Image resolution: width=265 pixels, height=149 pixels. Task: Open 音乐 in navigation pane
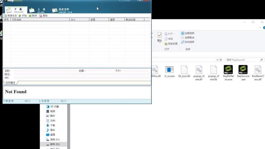[51, 130]
